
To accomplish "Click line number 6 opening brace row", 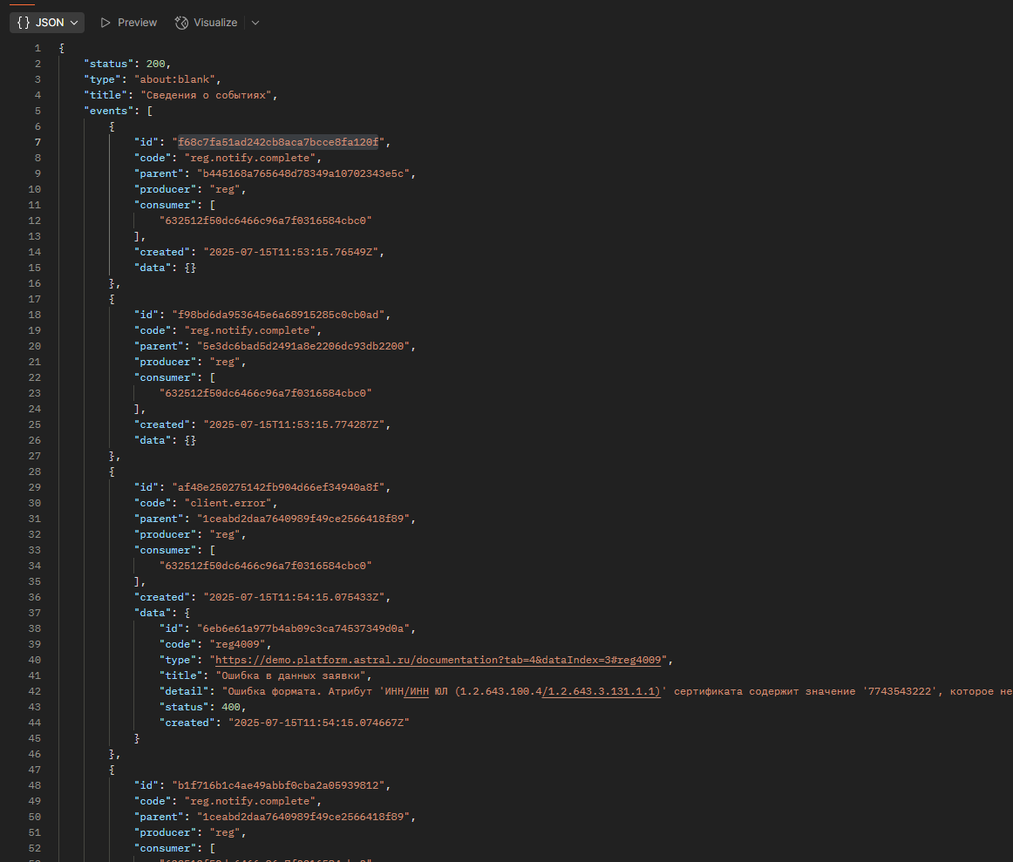I will [x=37, y=126].
